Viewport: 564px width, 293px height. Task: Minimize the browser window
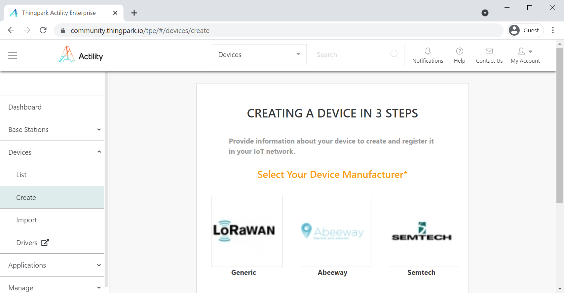507,8
